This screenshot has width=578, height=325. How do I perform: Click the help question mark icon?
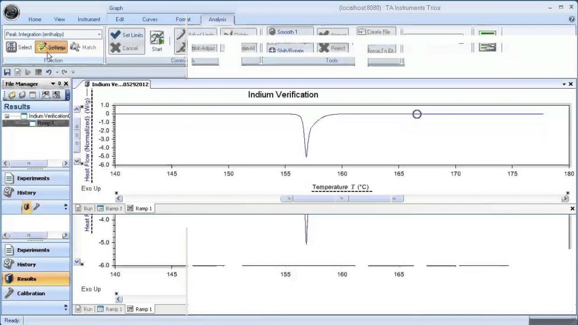tap(571, 19)
